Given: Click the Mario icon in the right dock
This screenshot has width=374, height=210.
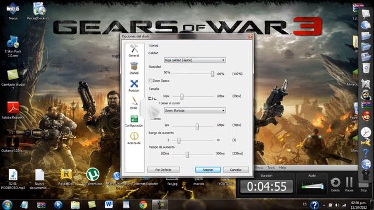Looking at the screenshot, I should [366, 116].
